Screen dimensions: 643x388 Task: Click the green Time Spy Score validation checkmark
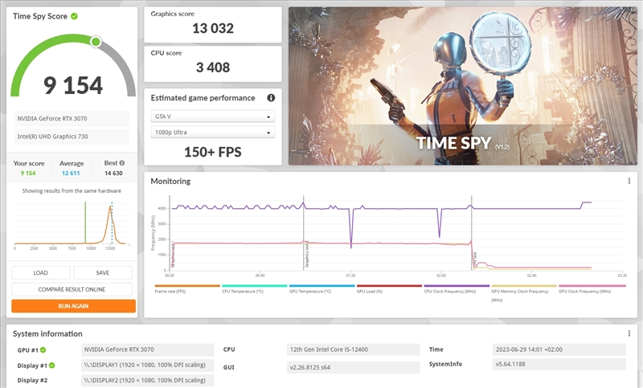(x=74, y=16)
